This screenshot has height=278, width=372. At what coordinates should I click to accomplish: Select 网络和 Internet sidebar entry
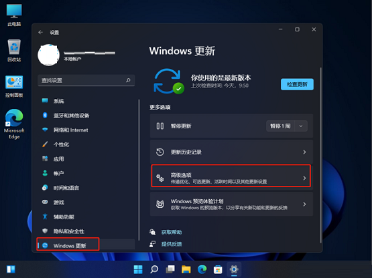[86, 130]
